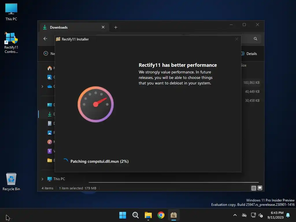
Task: Open taskbar Search
Action: [x=135, y=215]
